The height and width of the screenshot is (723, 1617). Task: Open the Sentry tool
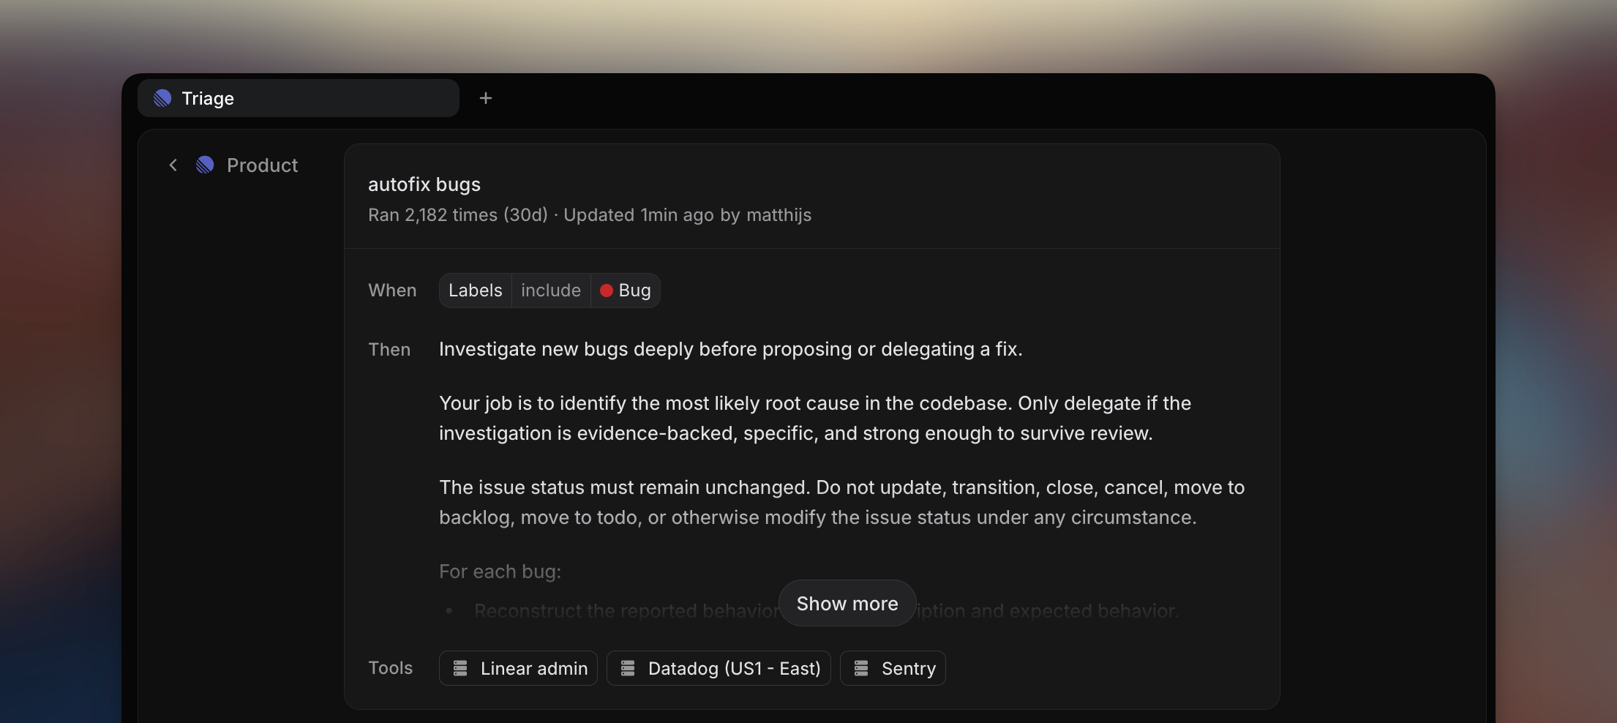(893, 668)
